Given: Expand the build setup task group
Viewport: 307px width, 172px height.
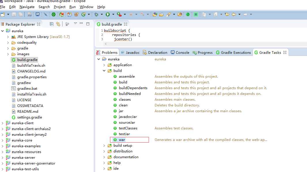Looking at the screenshot, I should coord(104,146).
